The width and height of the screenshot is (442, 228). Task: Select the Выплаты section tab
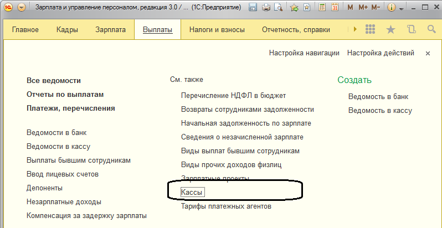tap(157, 29)
